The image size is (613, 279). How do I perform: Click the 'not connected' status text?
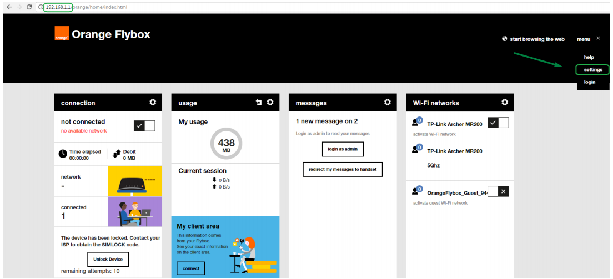83,122
